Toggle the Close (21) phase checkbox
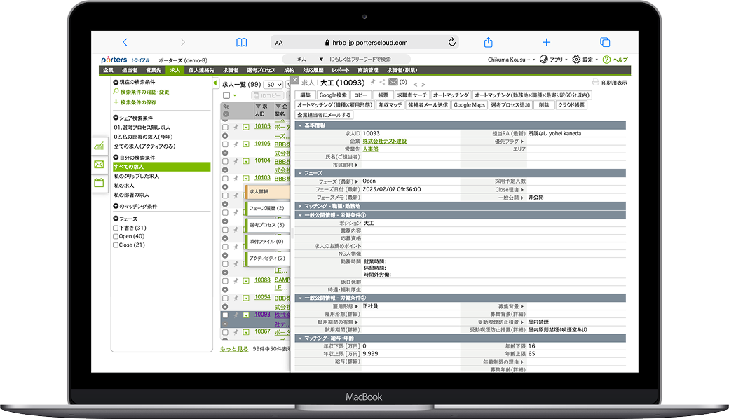The image size is (729, 419). click(x=116, y=245)
